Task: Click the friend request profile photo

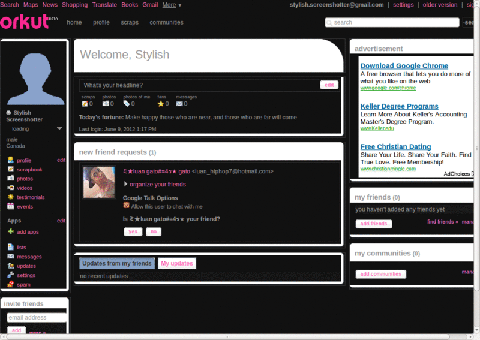Action: coord(99,182)
